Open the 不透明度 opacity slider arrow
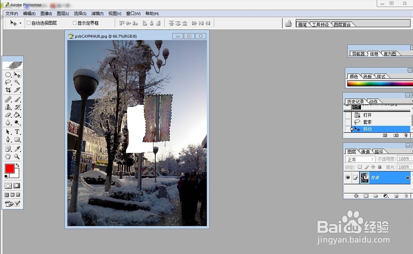Image resolution: width=413 pixels, height=254 pixels. click(x=411, y=158)
